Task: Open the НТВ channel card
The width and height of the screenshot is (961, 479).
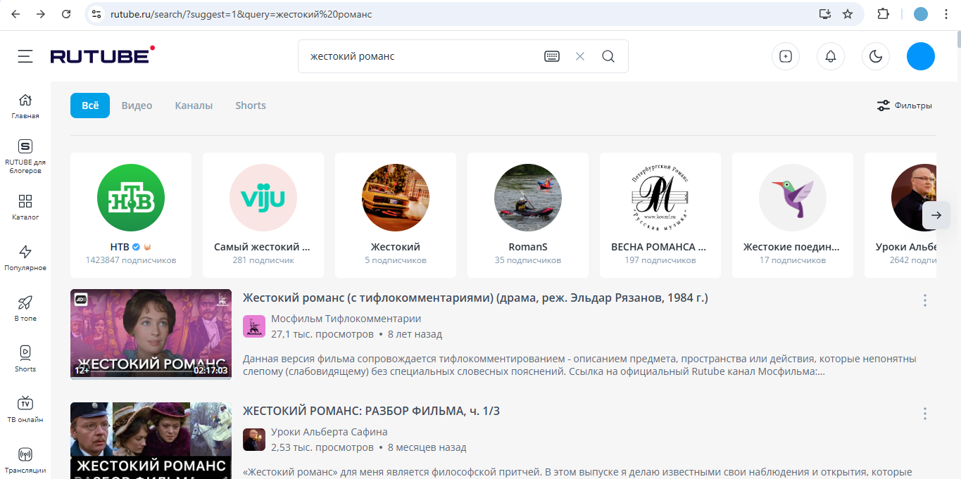Action: 131,215
